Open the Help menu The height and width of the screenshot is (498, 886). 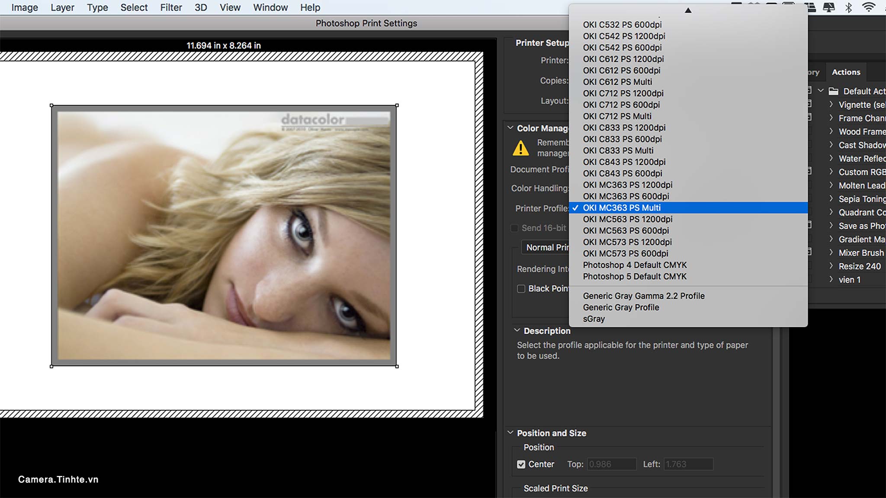310,7
